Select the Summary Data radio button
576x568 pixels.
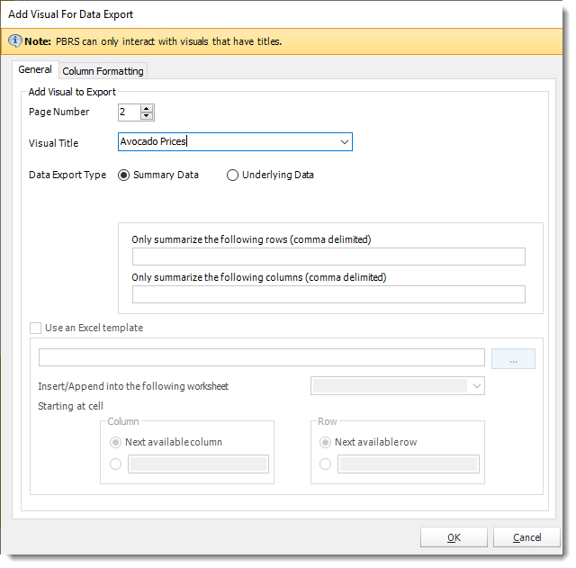pos(124,175)
